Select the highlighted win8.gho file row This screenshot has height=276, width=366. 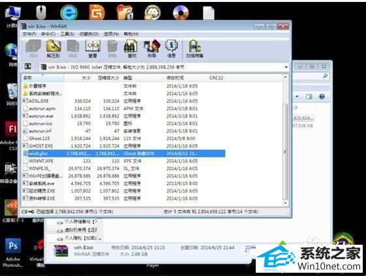(x=124, y=153)
